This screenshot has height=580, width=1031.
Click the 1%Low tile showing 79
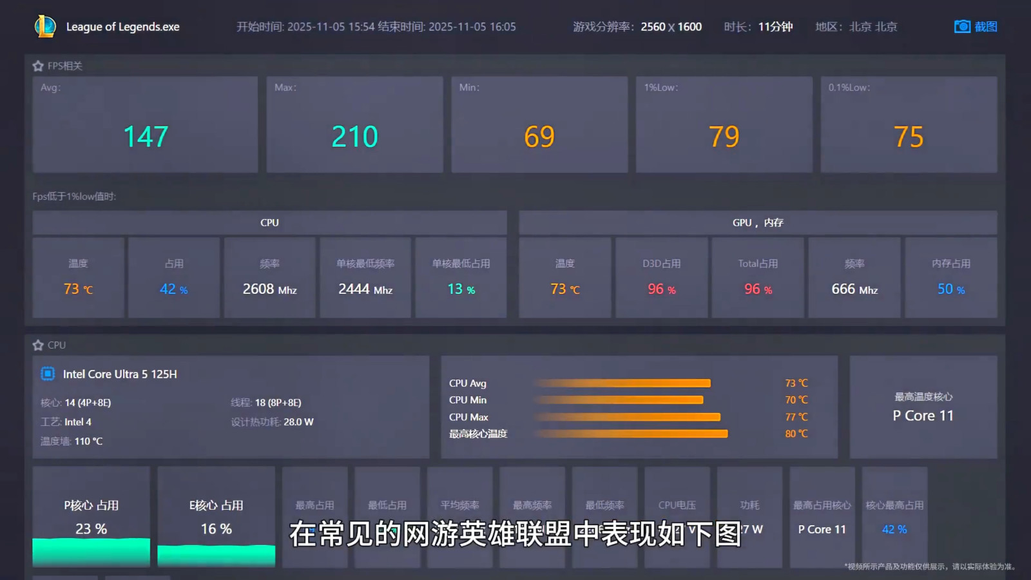pos(724,124)
